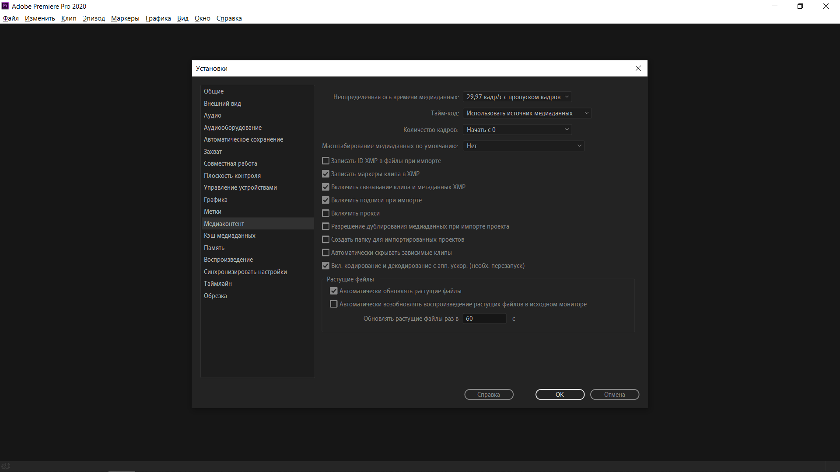Viewport: 840px width, 472px height.
Task: Open the Эпизод menu
Action: 94,18
